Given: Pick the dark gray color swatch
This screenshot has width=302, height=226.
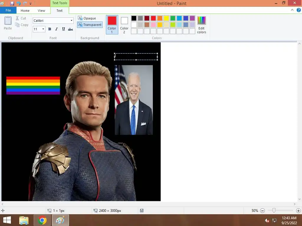Looking at the screenshot, I should point(140,18).
